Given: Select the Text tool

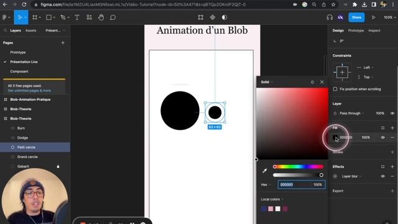Looking at the screenshot, I should [x=77, y=17].
